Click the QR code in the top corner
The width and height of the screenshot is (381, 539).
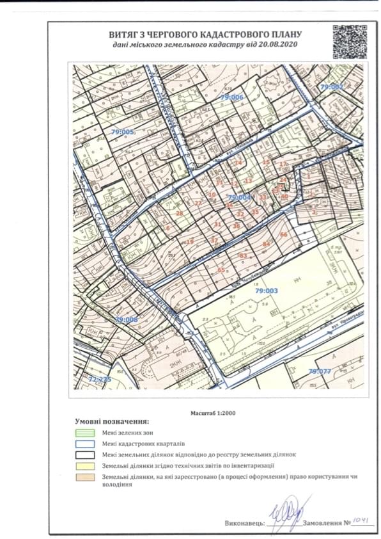[350, 42]
